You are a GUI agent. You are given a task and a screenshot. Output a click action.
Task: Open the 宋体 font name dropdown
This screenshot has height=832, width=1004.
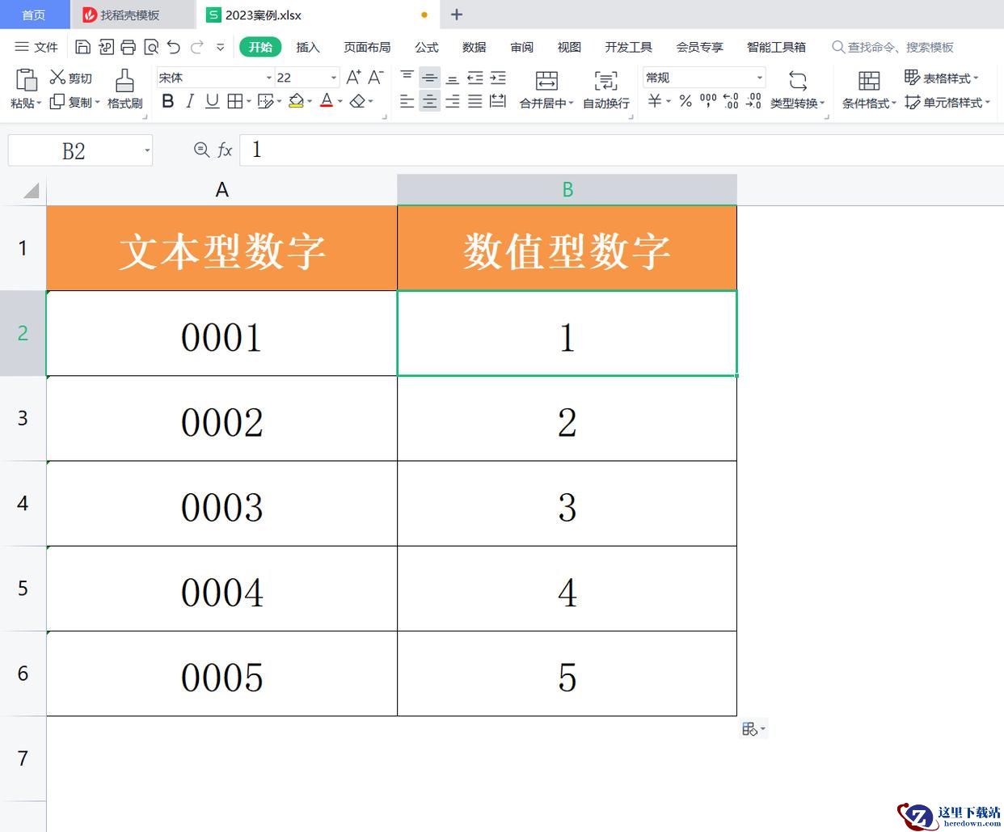[268, 78]
